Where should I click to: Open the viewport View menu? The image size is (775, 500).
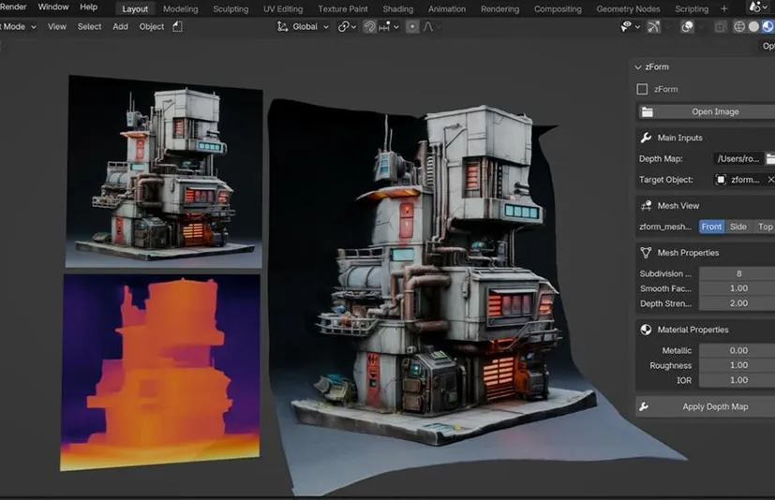[x=57, y=26]
